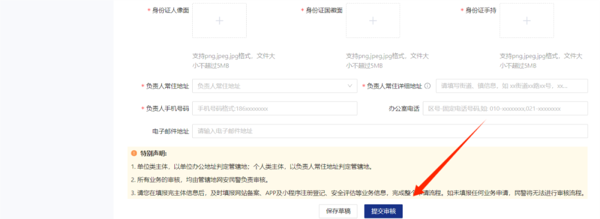600x219 pixels.
Task: Open the 负责人常住地址 selection box
Action: (x=275, y=86)
